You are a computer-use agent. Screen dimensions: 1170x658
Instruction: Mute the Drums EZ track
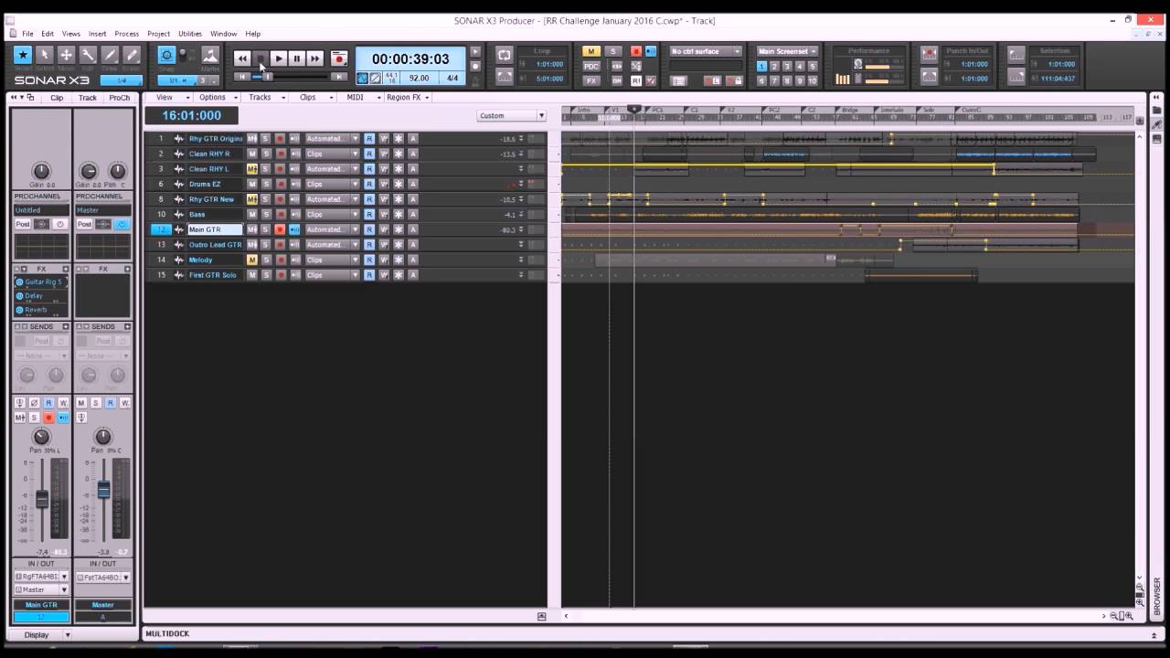(x=251, y=184)
